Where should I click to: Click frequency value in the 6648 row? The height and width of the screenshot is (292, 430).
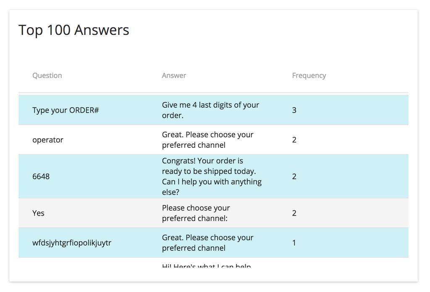(294, 176)
